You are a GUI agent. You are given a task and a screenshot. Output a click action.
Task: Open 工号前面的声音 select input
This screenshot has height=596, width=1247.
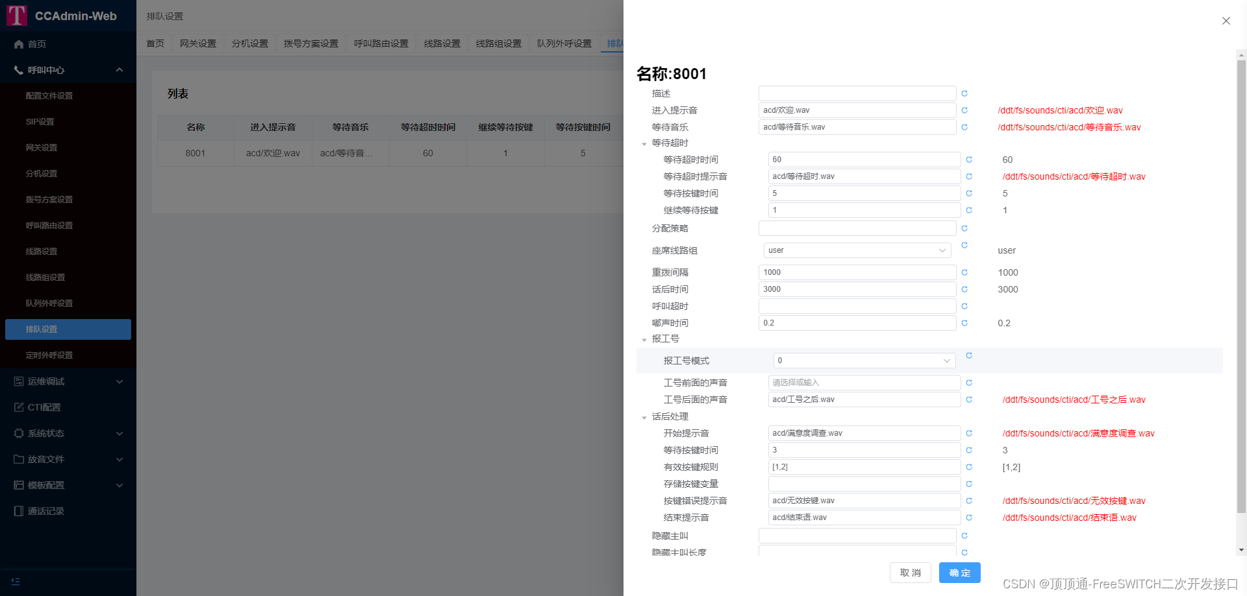[864, 383]
